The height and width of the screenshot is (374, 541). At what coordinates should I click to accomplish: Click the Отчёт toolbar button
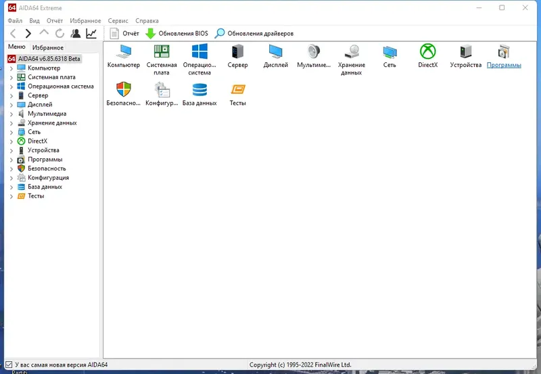point(124,33)
